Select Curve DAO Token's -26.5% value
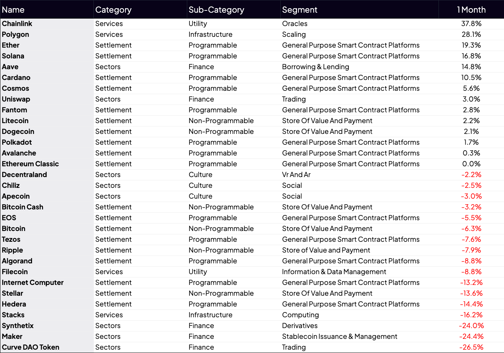 [x=471, y=347]
